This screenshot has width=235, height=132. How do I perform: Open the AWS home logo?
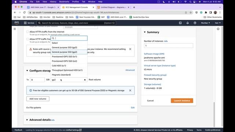[17, 23]
